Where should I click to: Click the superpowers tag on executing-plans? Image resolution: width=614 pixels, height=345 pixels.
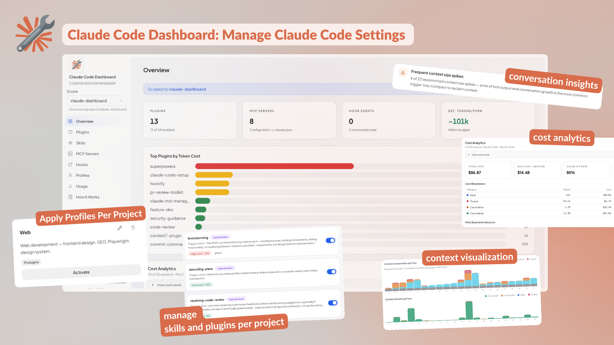pyautogui.click(x=225, y=268)
